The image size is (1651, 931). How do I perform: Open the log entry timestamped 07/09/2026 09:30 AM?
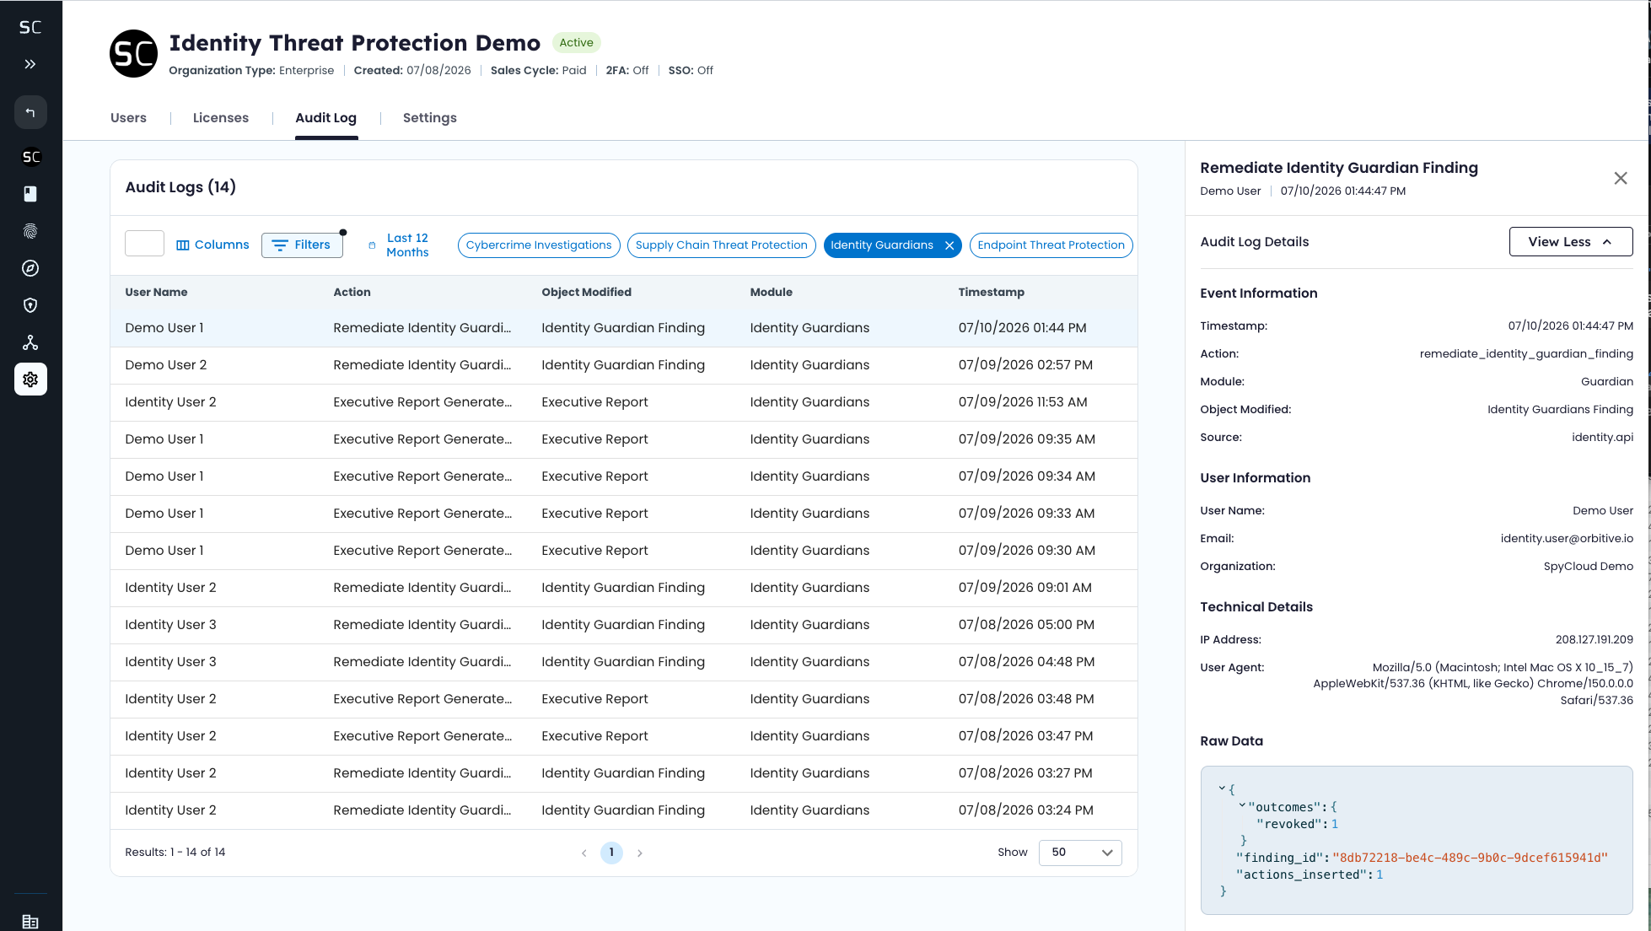pos(624,551)
